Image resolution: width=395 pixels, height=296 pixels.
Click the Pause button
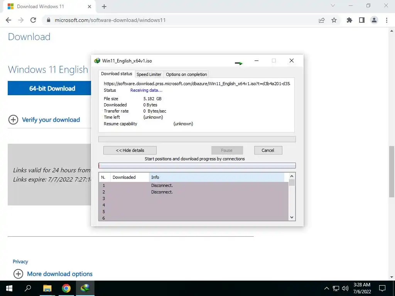[x=227, y=150]
